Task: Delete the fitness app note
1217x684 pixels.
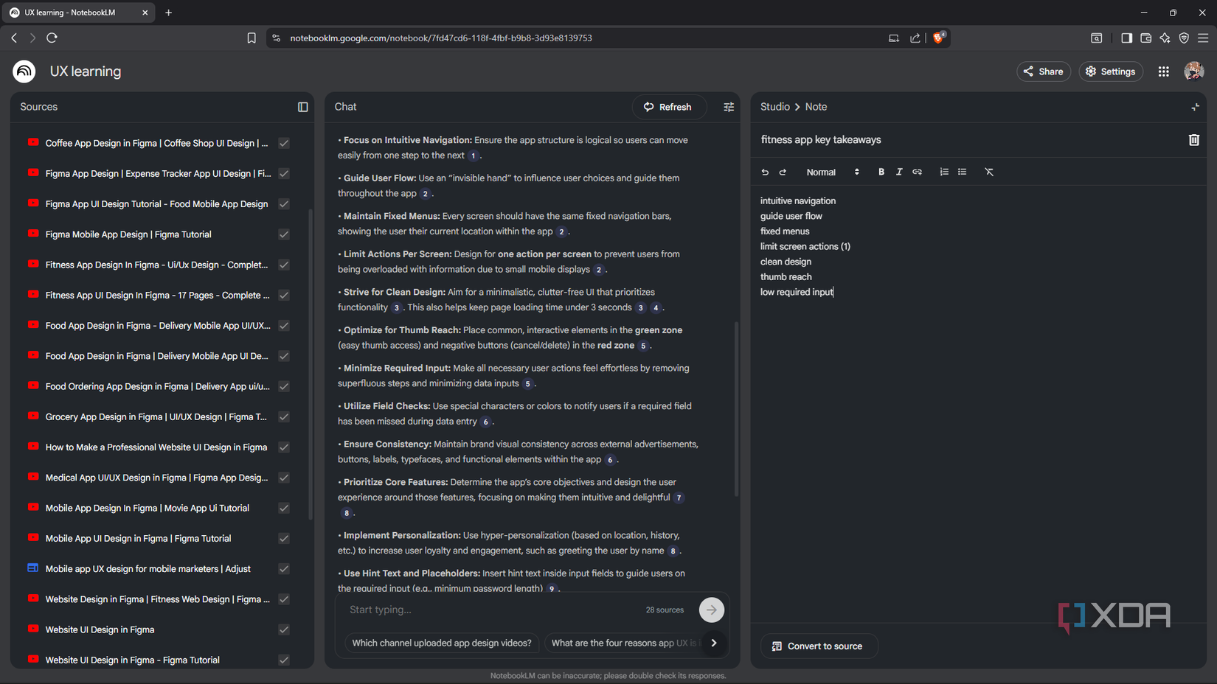Action: (x=1194, y=140)
